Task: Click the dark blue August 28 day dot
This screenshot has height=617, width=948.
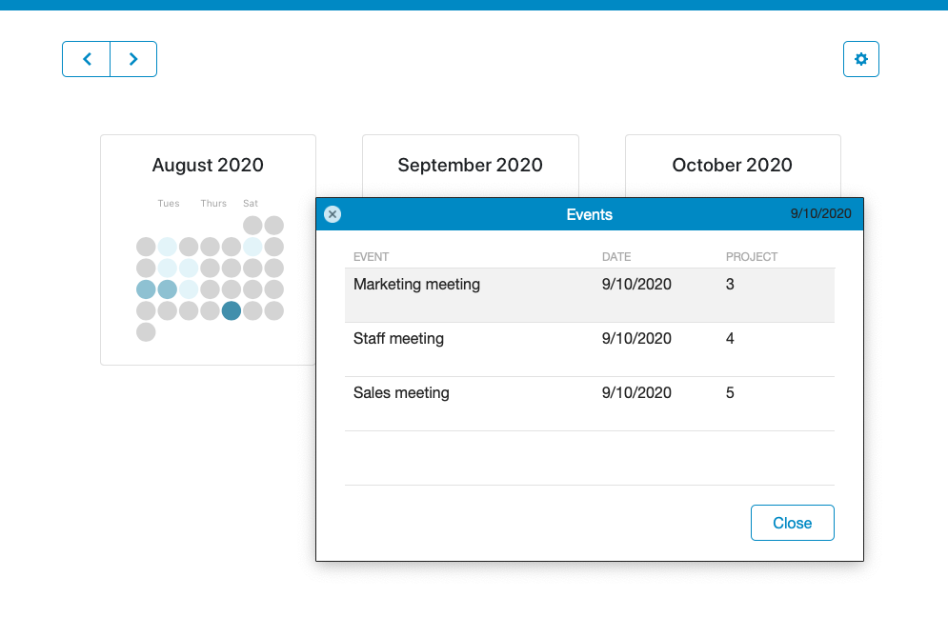Action: pos(232,310)
